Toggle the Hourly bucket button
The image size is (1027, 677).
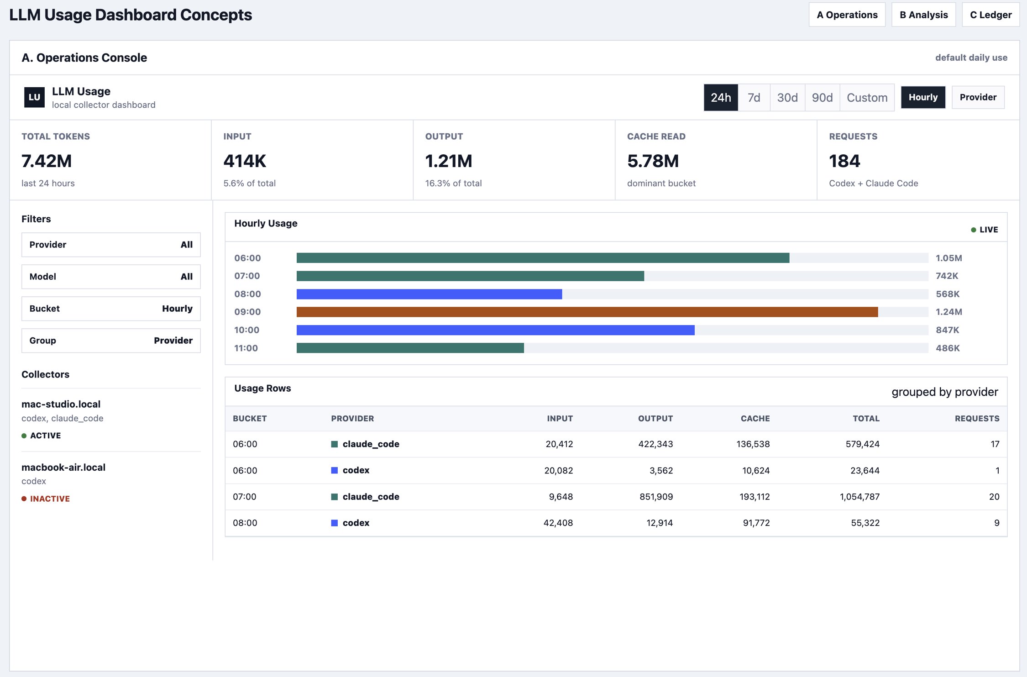[923, 97]
